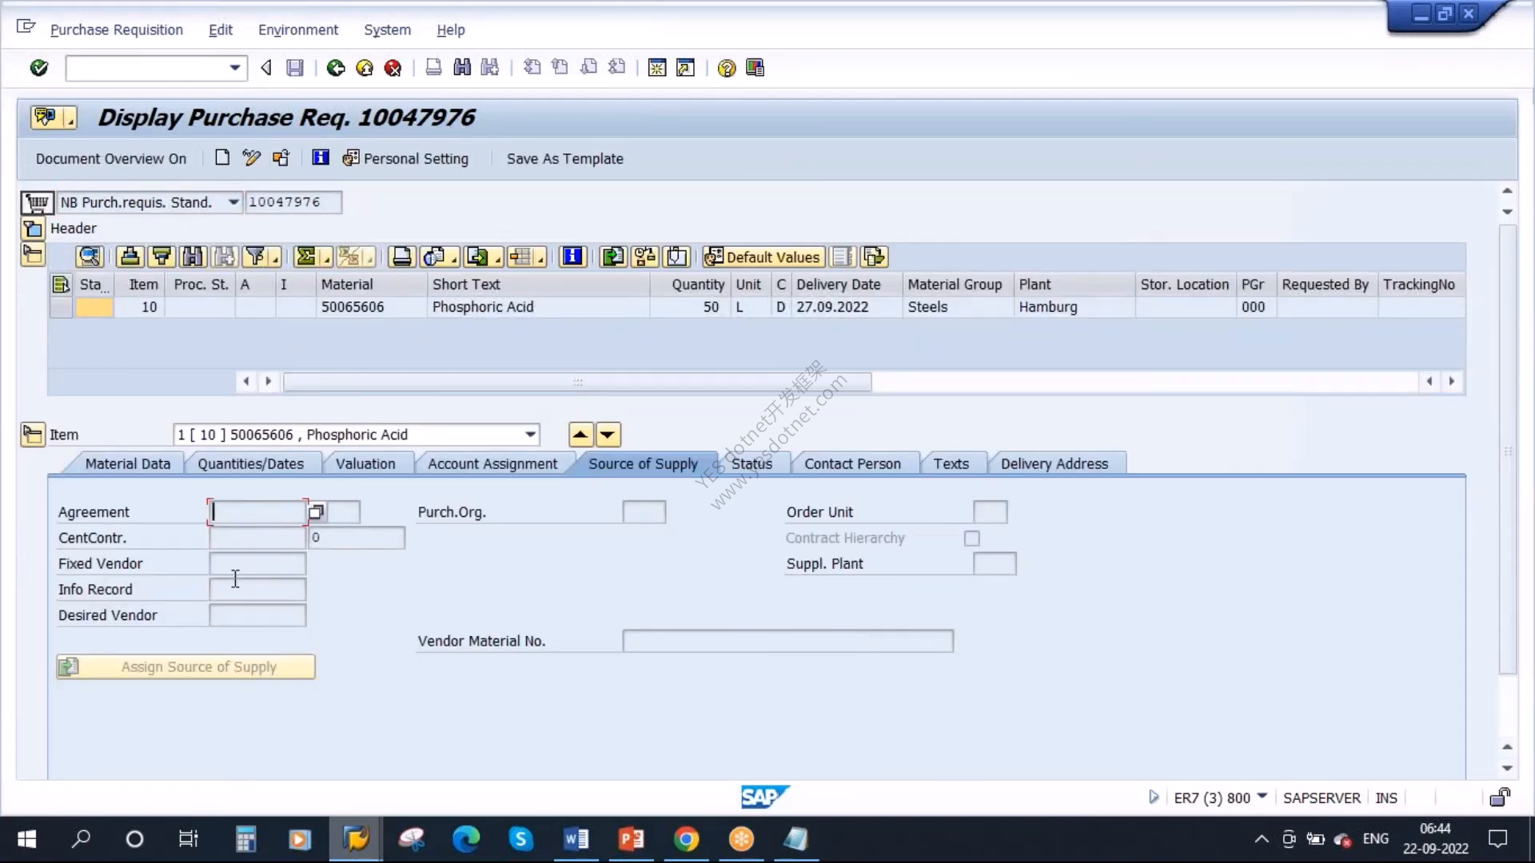The image size is (1535, 863).
Task: Click the Default Values button
Action: point(763,257)
